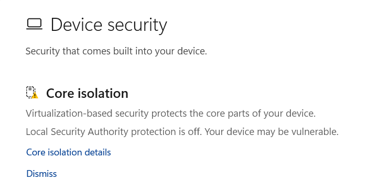
Task: Click the 'Security that comes built into your device' subtitle
Action: click(116, 51)
